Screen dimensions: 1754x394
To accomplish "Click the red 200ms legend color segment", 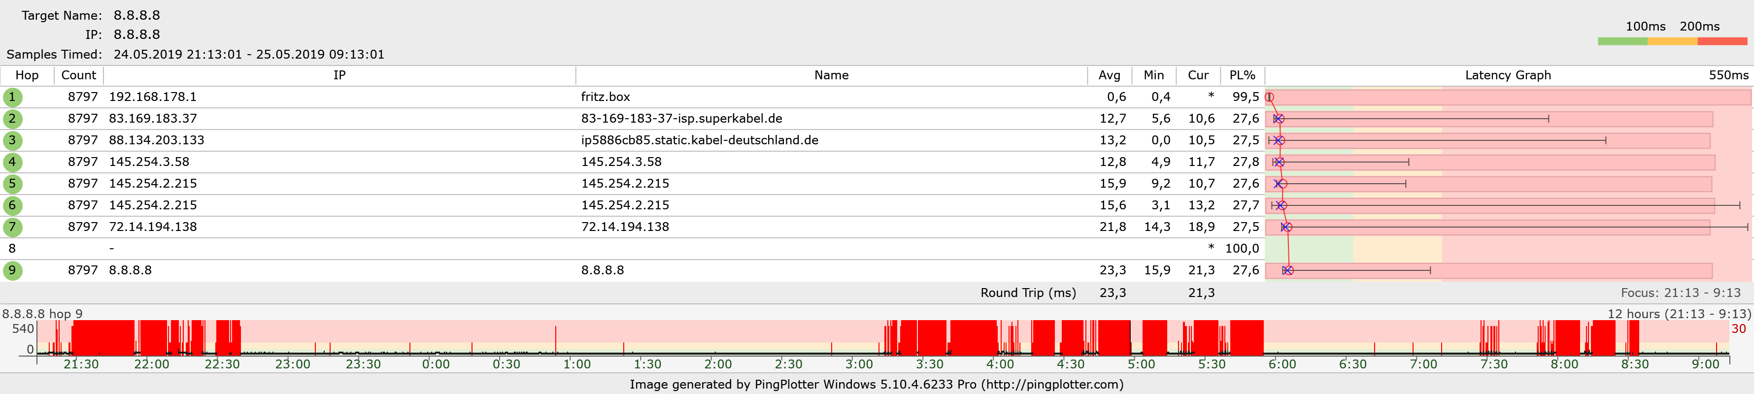I will tap(1722, 41).
